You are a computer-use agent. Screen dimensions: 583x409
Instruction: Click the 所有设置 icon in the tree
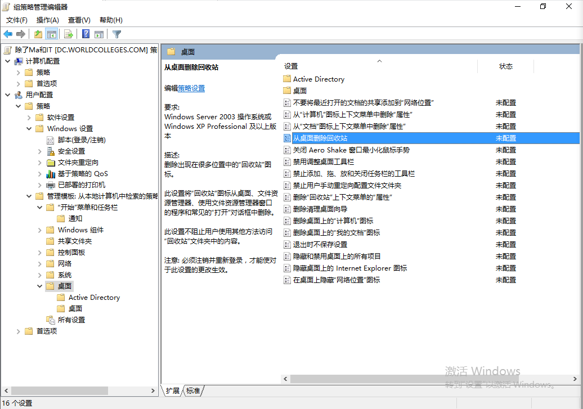point(51,320)
